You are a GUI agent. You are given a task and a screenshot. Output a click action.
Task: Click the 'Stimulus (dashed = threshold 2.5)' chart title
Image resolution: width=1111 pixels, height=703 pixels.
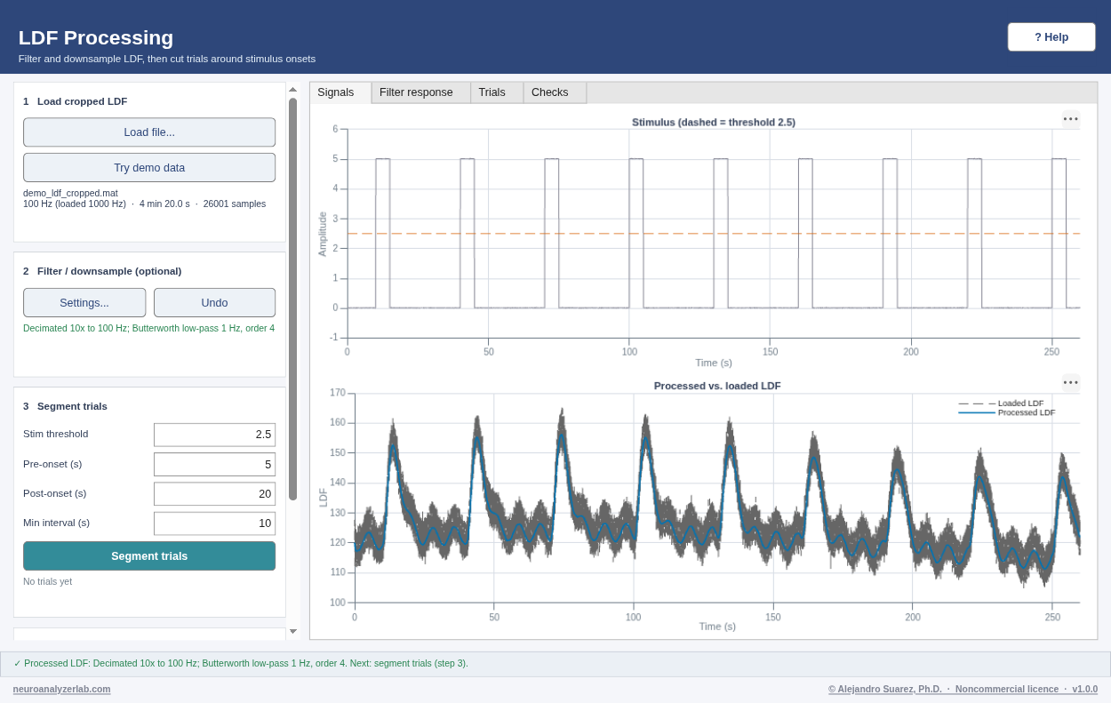point(714,123)
